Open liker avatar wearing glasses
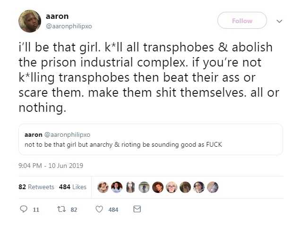302x225 pixels. [x=172, y=187]
